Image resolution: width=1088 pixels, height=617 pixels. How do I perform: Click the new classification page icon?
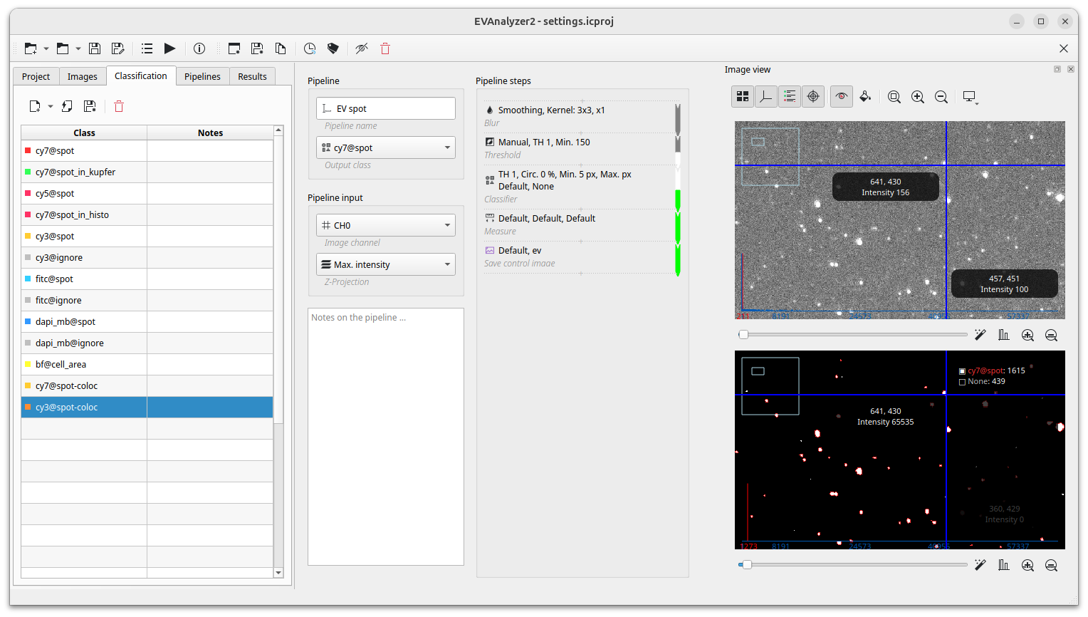point(34,106)
